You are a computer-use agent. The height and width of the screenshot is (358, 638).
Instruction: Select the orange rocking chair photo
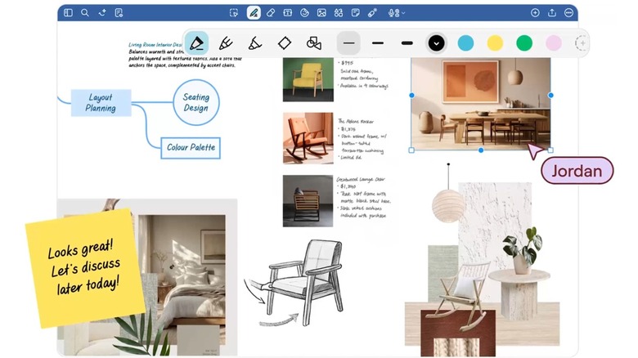(308, 138)
